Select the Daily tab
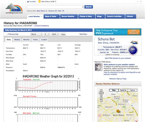This screenshot has width=145, height=122. coord(9,40)
